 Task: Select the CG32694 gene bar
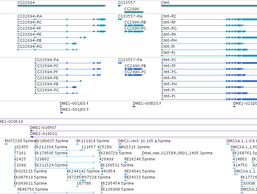tap(62, 6)
